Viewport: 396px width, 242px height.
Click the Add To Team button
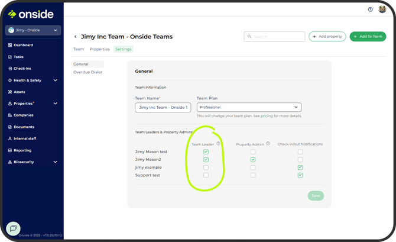[x=368, y=37]
